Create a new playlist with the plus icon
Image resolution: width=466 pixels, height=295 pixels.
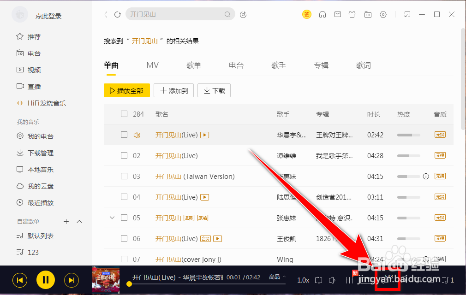point(66,222)
